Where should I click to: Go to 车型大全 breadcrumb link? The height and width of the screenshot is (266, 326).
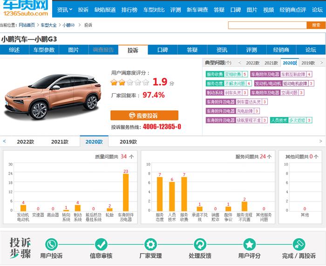[48, 25]
